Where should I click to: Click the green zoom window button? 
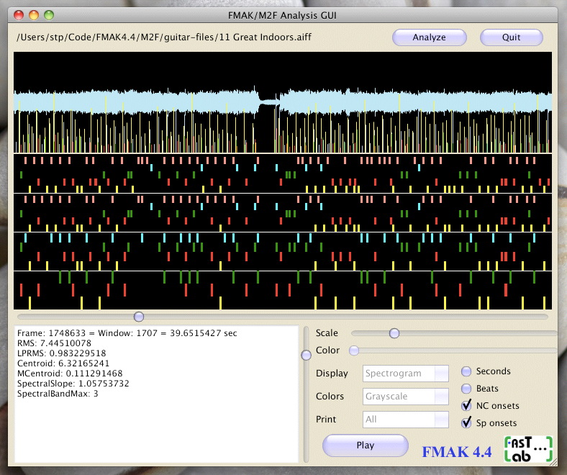49,15
